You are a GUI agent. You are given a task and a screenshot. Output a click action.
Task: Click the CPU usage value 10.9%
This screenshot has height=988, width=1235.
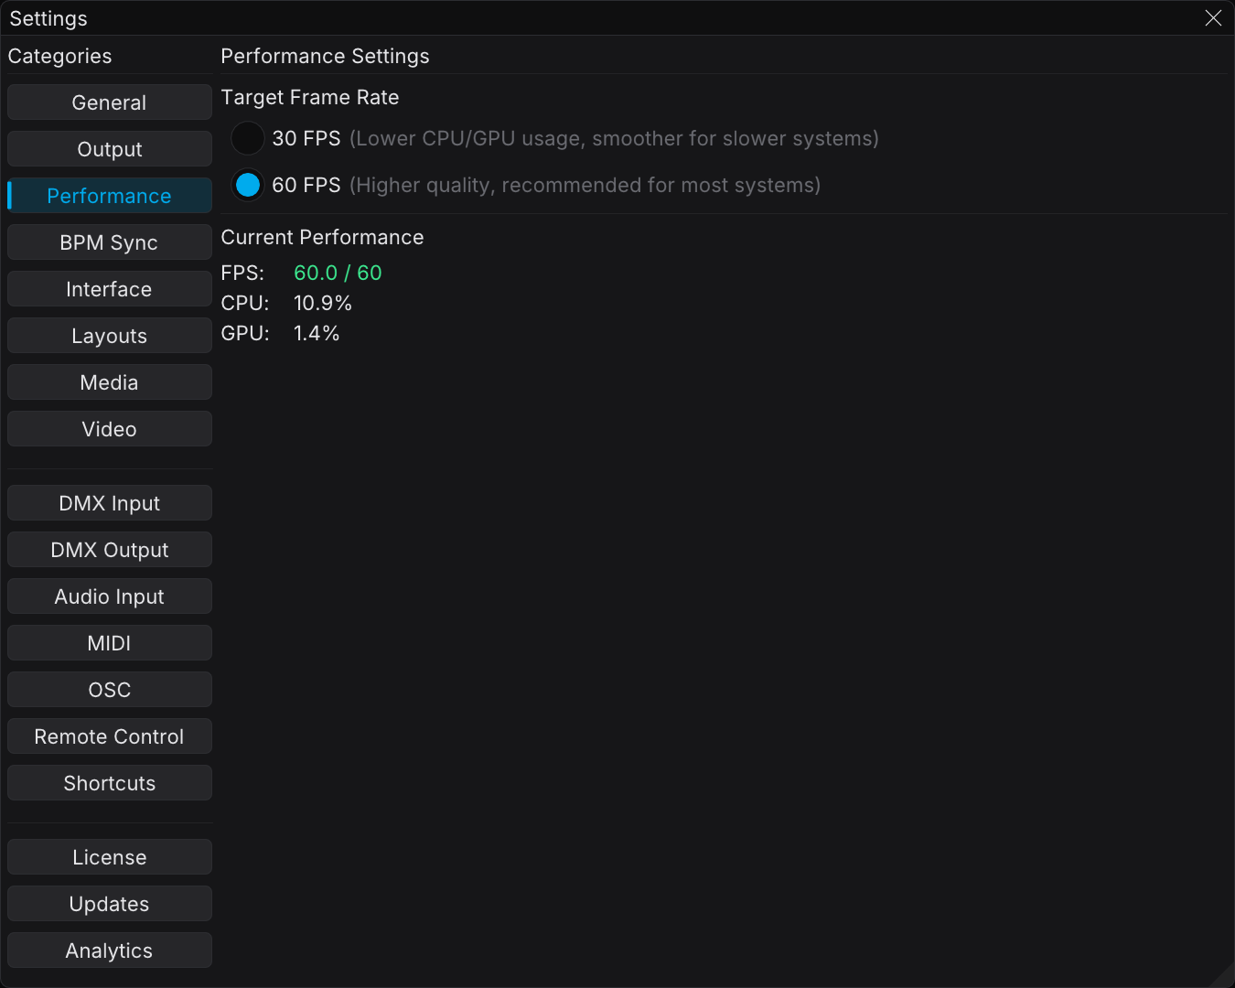click(x=323, y=303)
